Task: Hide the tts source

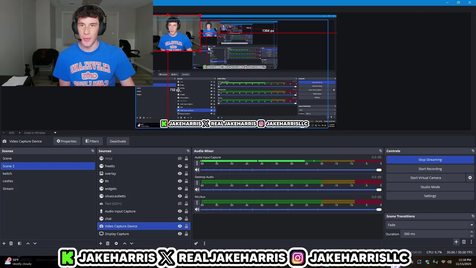Action: pyautogui.click(x=180, y=181)
